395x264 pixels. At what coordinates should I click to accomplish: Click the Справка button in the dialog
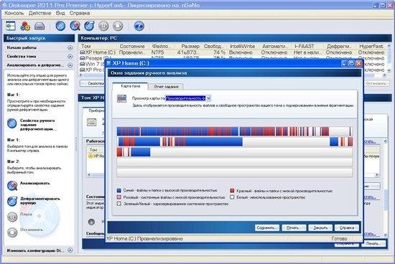[347, 227]
